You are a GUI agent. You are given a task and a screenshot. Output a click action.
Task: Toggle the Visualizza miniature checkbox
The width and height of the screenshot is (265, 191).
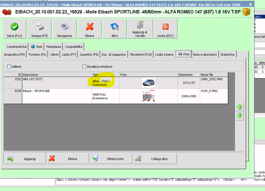(84, 67)
